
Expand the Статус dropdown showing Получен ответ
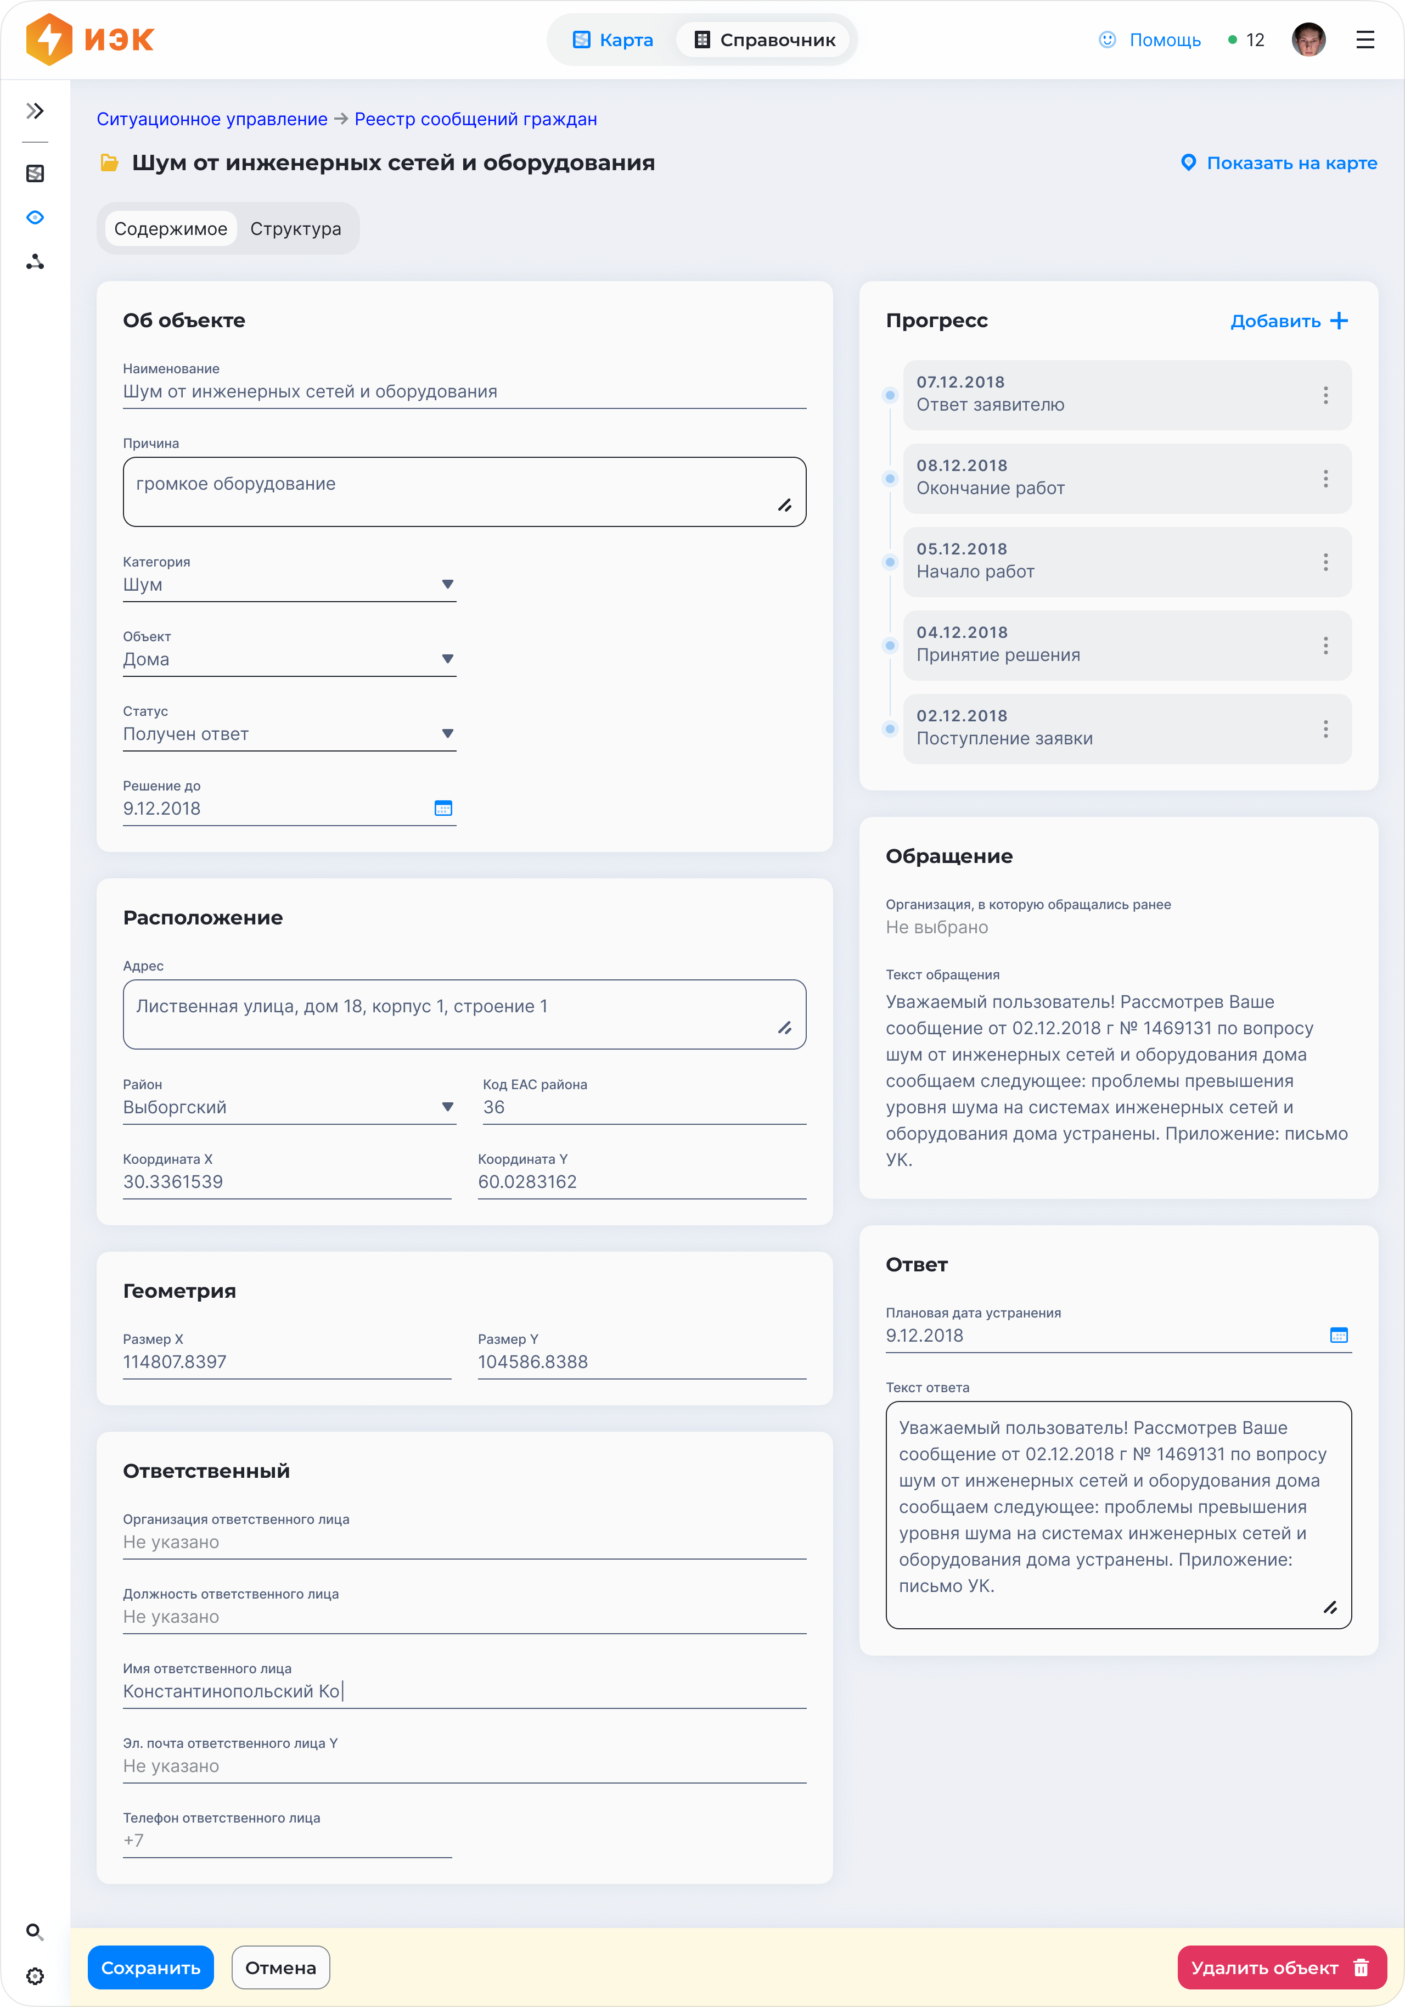(x=447, y=735)
